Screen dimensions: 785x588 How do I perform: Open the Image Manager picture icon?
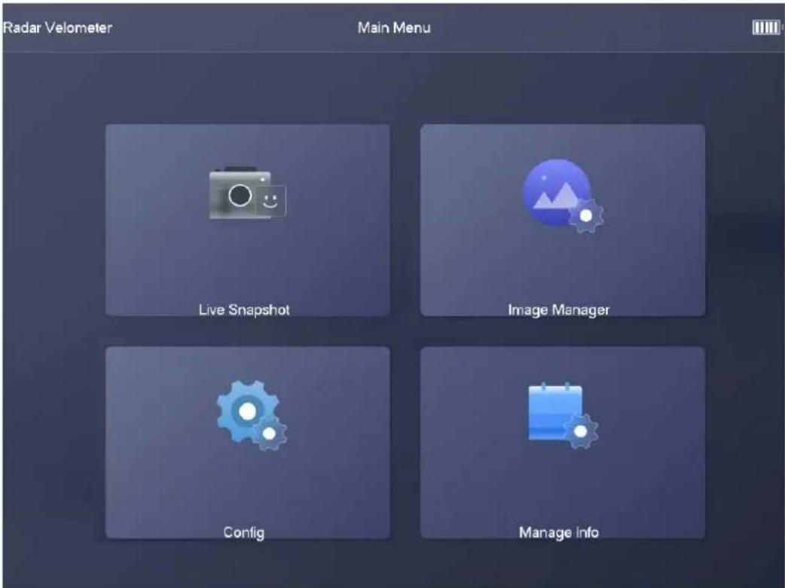pos(564,197)
